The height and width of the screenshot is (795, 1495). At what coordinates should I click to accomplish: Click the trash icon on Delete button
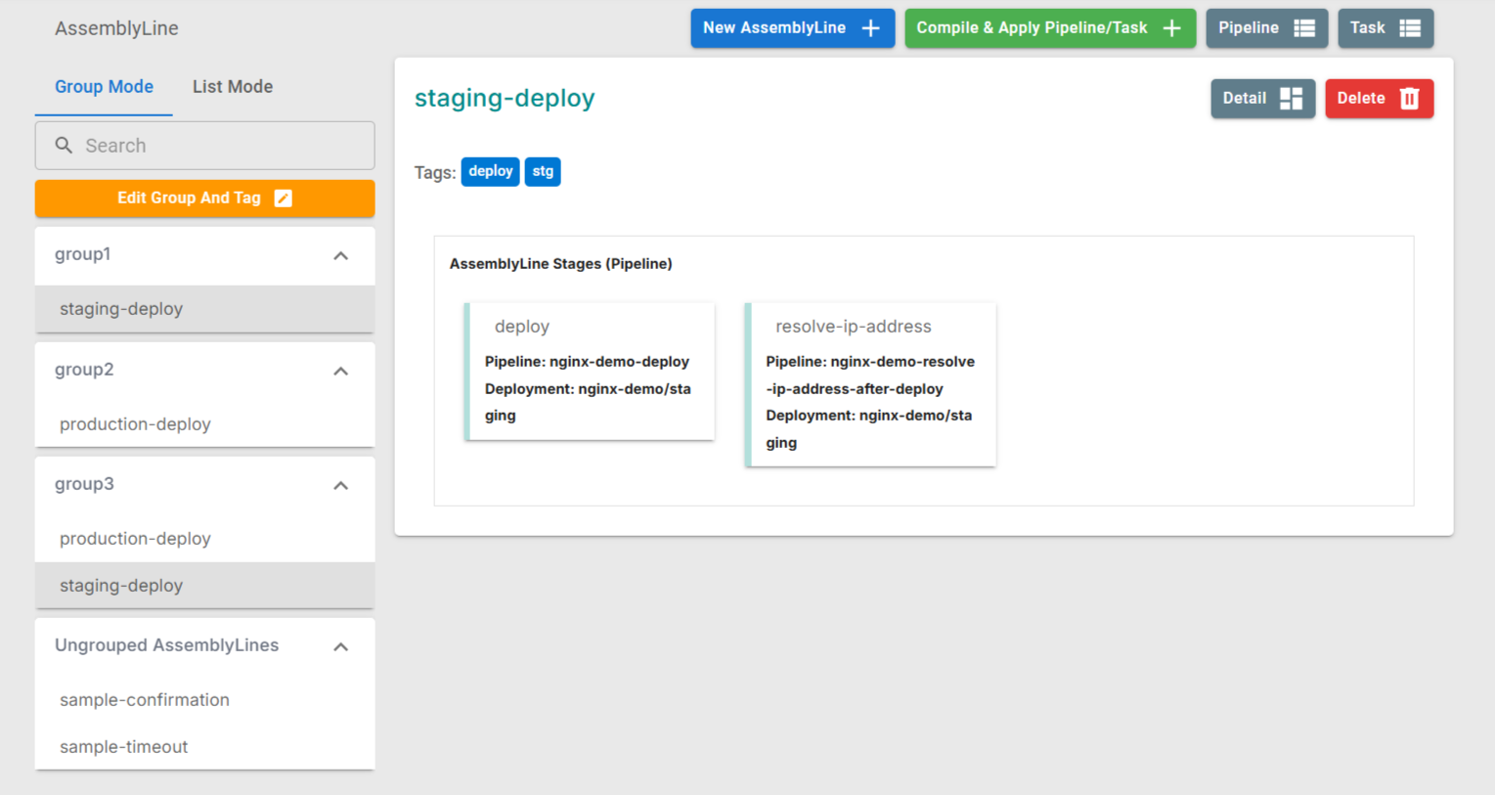(1409, 99)
